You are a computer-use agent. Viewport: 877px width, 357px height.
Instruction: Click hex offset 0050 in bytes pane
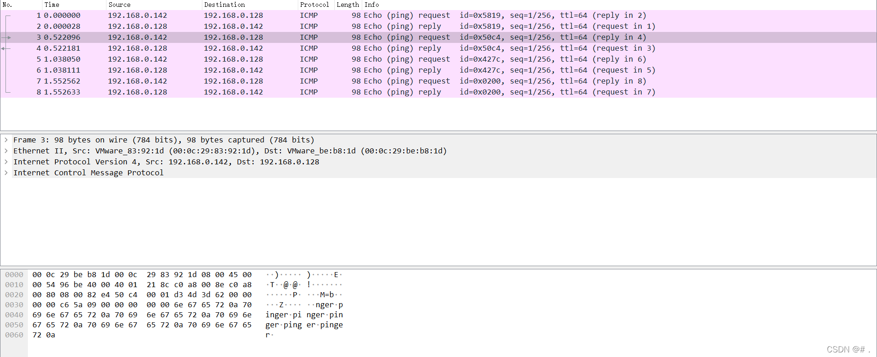tap(14, 325)
